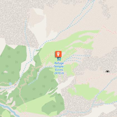Select the blue circular spring icon
Viewport: 117px width, 117px height.
click(x=10, y=84)
